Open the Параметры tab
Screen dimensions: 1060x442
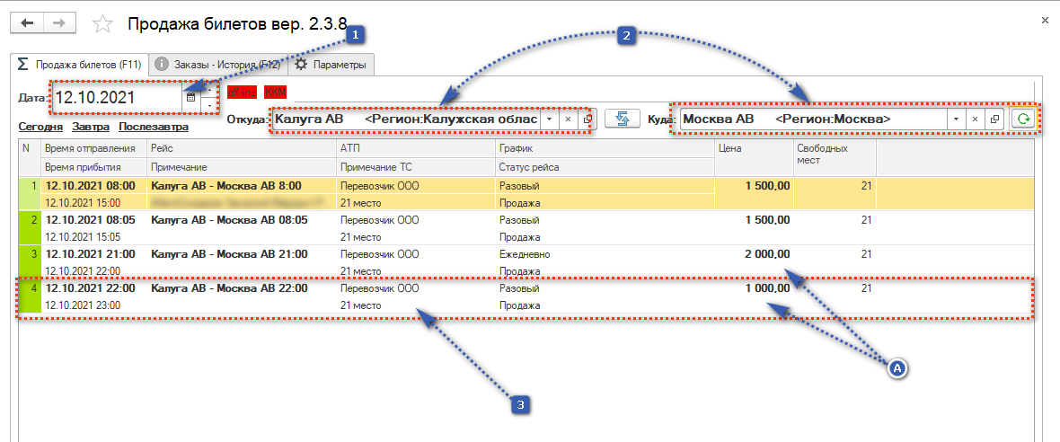coord(331,65)
